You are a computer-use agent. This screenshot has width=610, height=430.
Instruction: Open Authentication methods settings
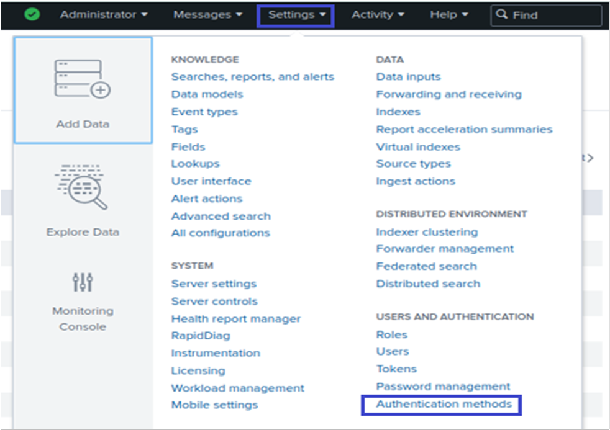[444, 404]
